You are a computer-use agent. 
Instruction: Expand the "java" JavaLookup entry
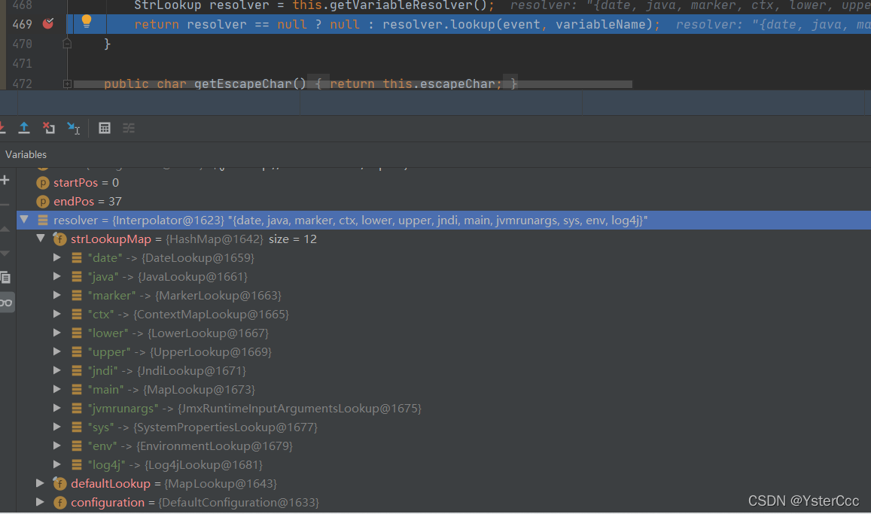click(56, 276)
